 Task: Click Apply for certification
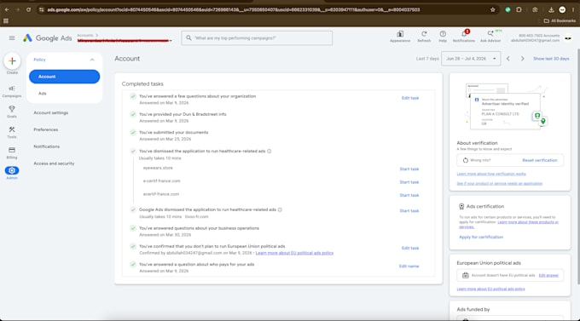[x=481, y=238]
